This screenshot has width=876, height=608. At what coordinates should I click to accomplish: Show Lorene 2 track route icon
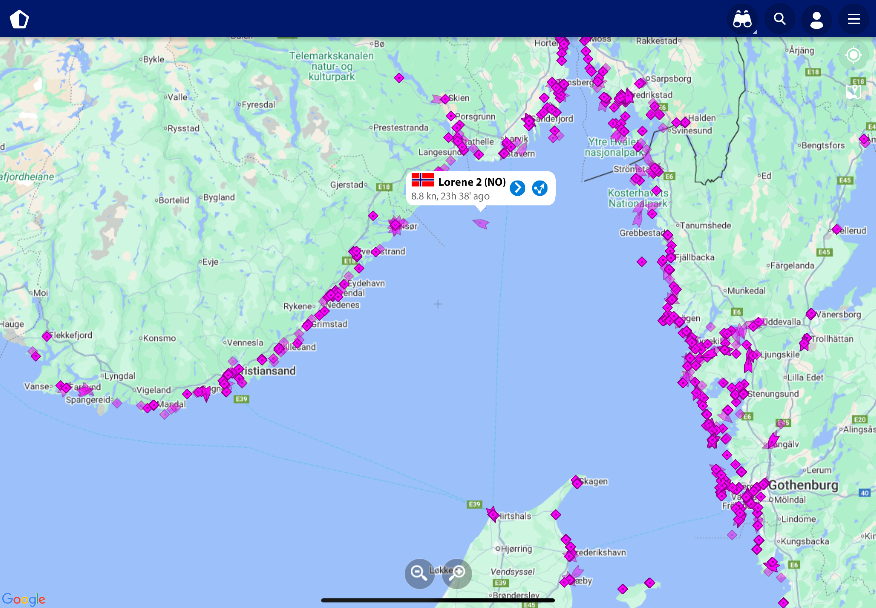539,188
